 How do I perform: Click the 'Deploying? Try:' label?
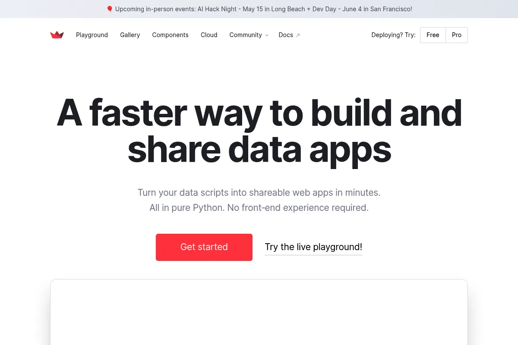tap(393, 35)
